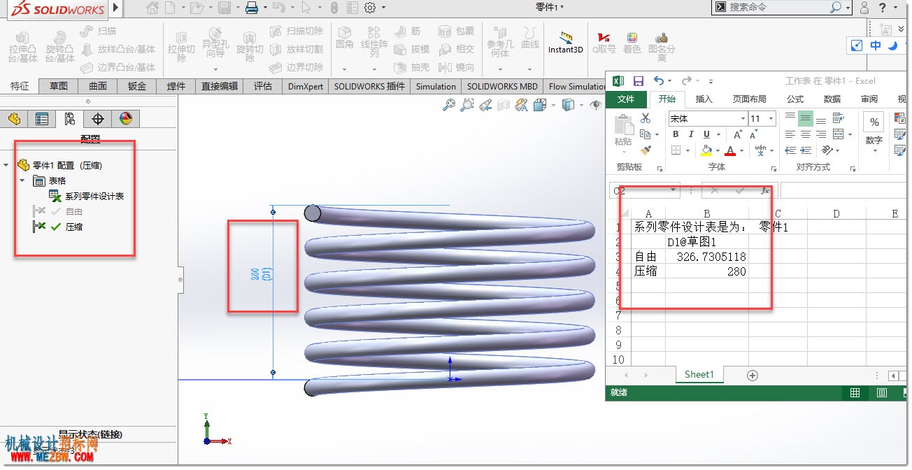
Task: Open the ConfigurationManager tab icon
Action: 70,119
